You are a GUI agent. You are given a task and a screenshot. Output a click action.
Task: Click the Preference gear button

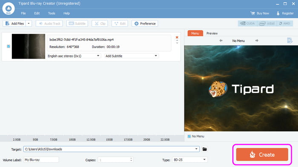tap(145, 23)
